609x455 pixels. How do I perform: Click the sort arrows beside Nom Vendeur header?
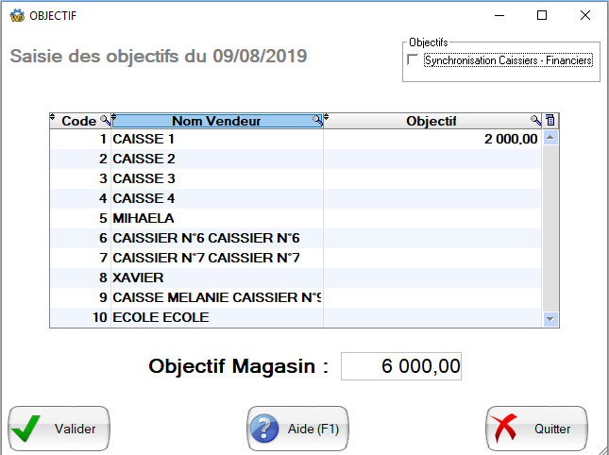(113, 119)
